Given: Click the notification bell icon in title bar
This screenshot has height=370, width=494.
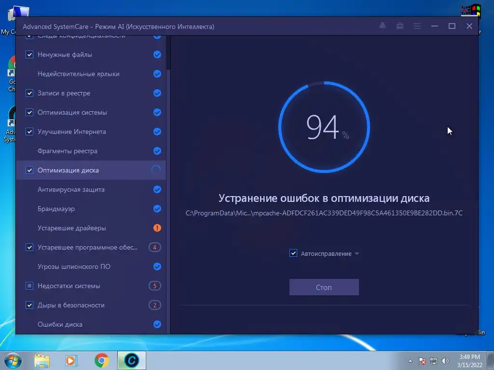Looking at the screenshot, I should [x=383, y=26].
